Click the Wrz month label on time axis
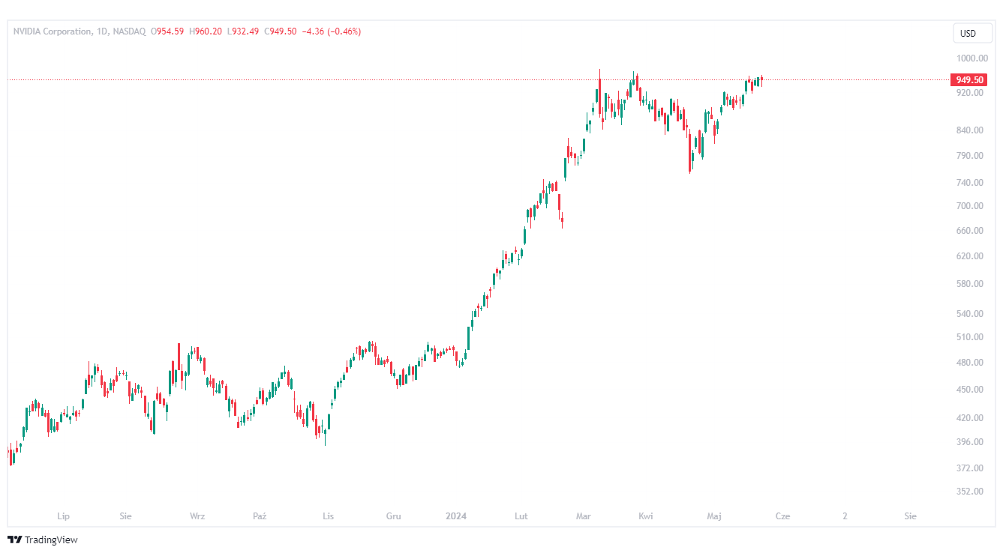1003x553 pixels. 197,516
